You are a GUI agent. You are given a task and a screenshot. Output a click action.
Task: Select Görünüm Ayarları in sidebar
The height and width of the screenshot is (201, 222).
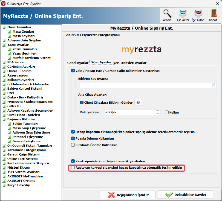[x=21, y=67]
